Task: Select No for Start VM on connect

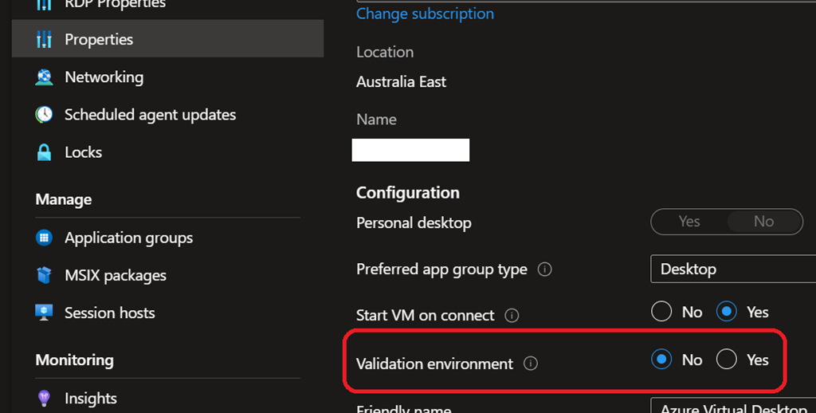Action: [661, 312]
